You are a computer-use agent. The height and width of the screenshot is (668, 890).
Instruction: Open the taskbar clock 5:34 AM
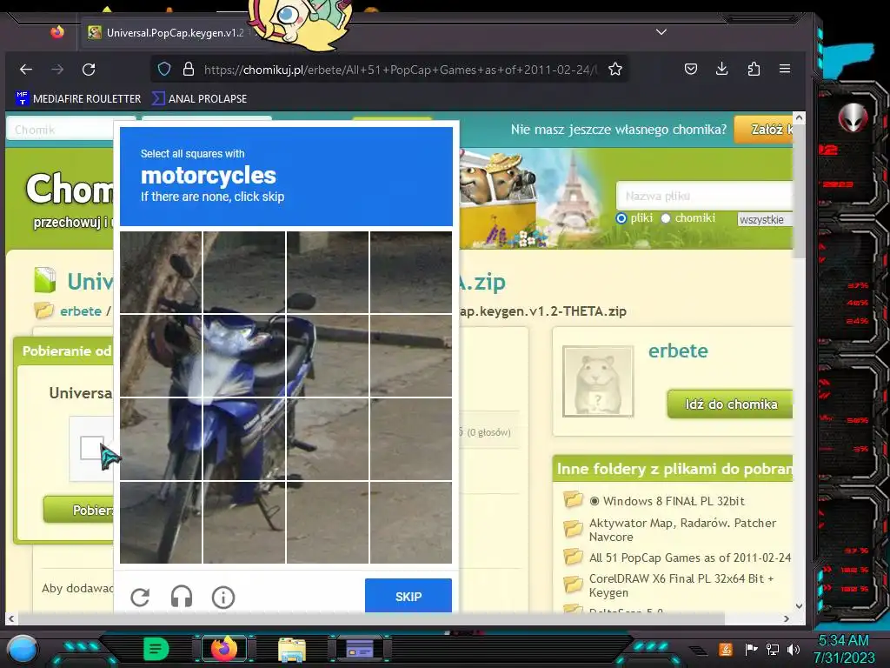pyautogui.click(x=843, y=641)
